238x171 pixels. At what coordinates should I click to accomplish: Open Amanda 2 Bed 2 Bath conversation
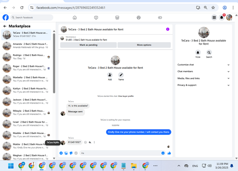coord(26,46)
